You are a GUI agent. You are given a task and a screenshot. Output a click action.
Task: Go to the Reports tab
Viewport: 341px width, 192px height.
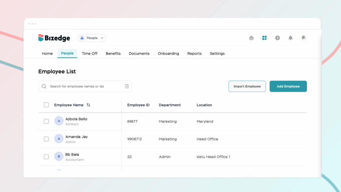click(x=194, y=53)
